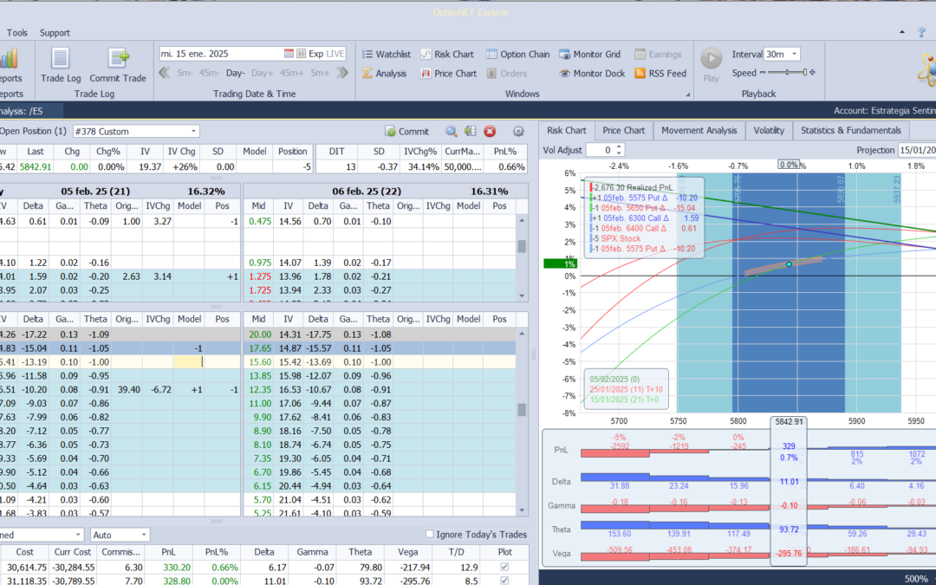Open the Auto dropdown below option chain

click(x=143, y=535)
